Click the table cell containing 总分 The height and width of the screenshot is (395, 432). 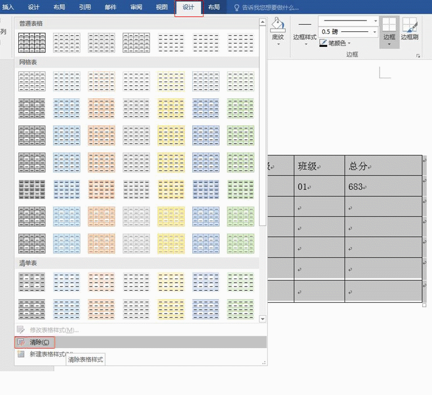[x=383, y=166]
